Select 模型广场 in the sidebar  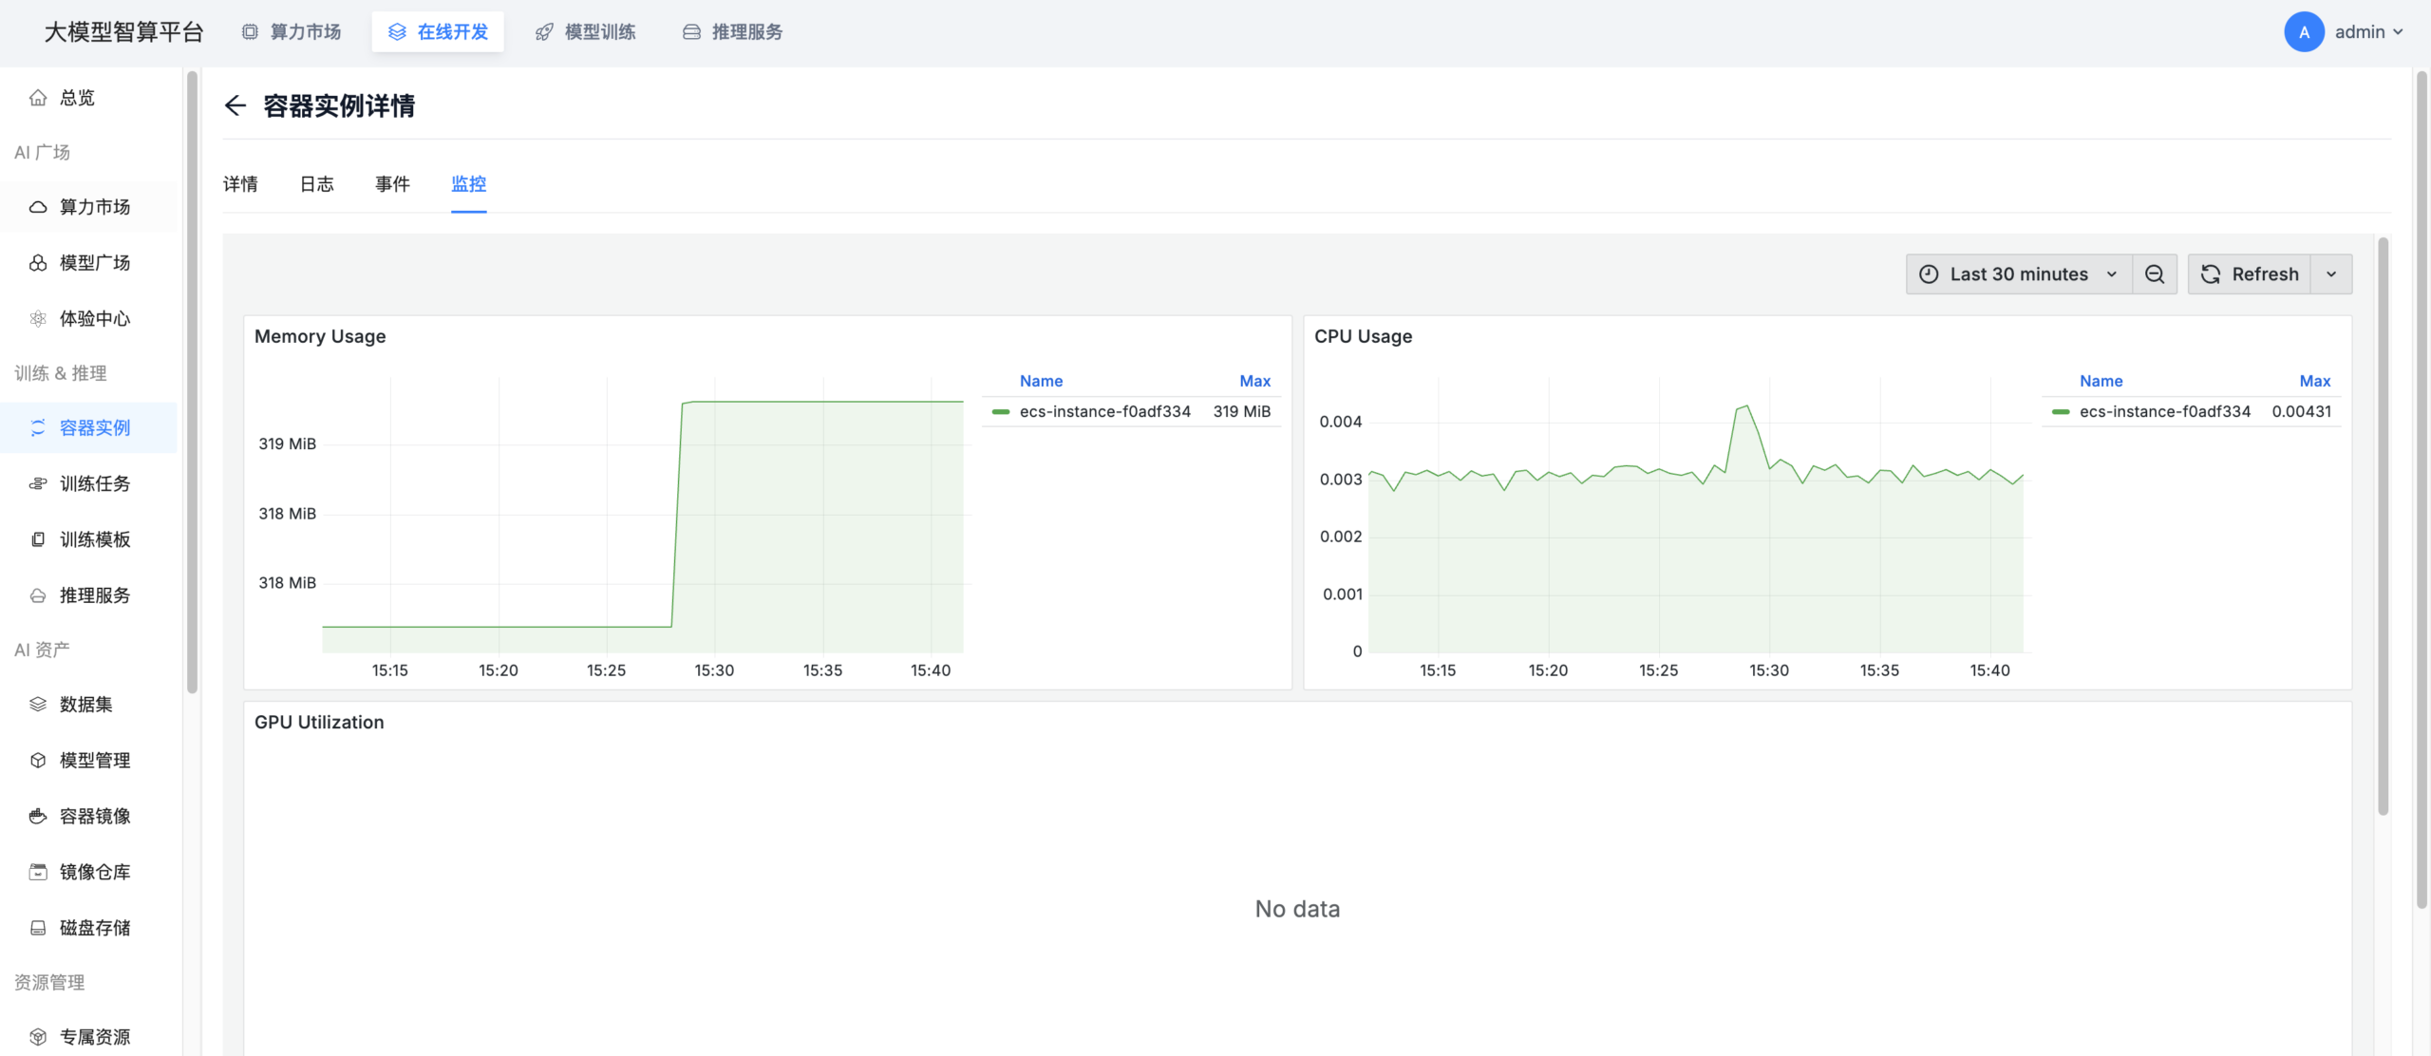point(94,263)
